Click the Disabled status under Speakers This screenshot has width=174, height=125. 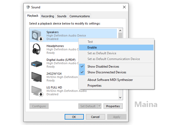click(52, 39)
